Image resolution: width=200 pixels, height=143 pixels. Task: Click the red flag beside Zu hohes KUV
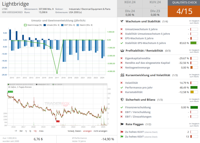click(x=122, y=132)
